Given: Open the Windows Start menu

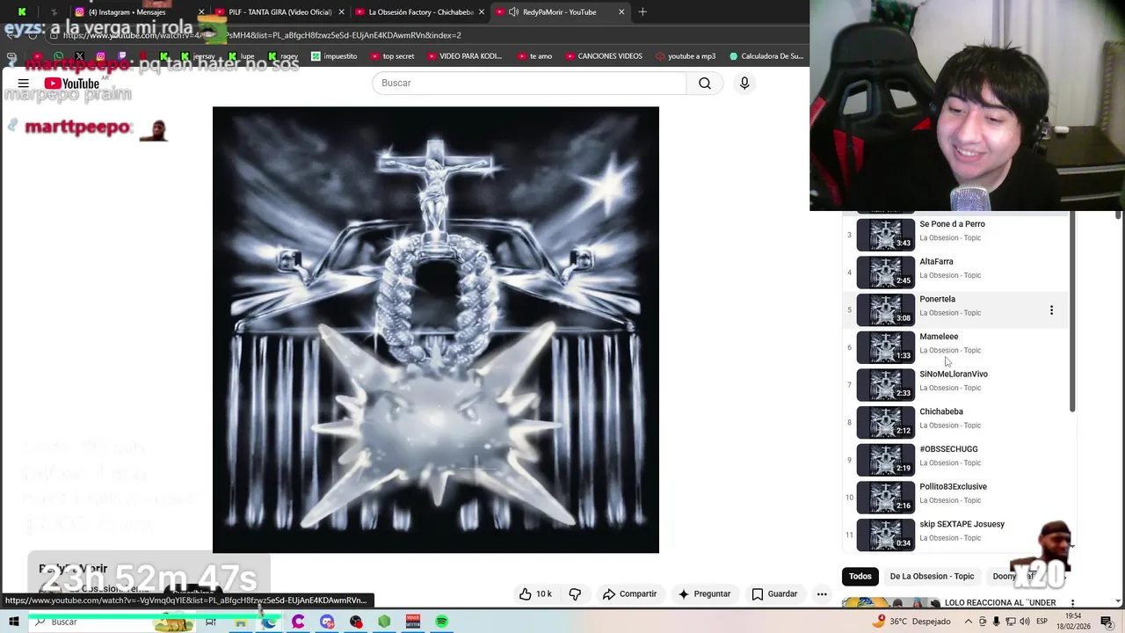Looking at the screenshot, I should 14,622.
